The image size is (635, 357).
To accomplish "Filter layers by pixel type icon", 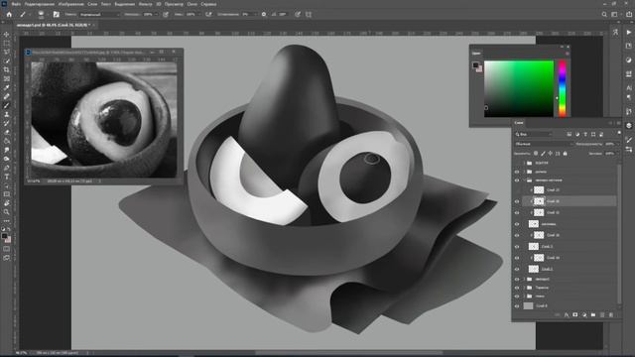I will point(570,135).
